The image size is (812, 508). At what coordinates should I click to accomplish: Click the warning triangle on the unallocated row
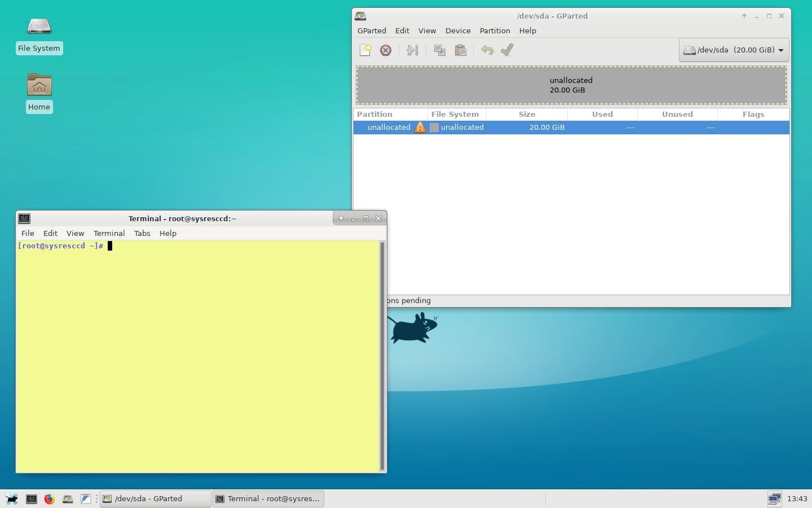coord(420,127)
